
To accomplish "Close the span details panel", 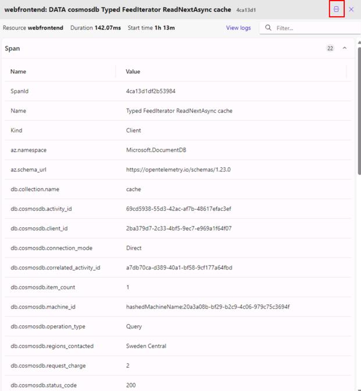I will pyautogui.click(x=351, y=9).
